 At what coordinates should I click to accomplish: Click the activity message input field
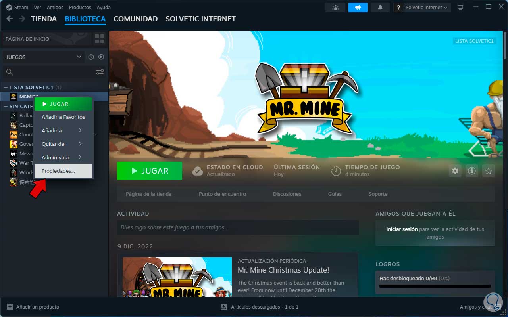pyautogui.click(x=238, y=227)
